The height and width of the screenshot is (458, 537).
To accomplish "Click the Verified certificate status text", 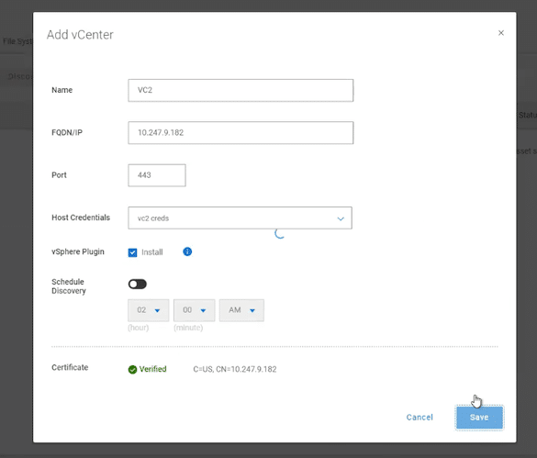I will (x=152, y=369).
